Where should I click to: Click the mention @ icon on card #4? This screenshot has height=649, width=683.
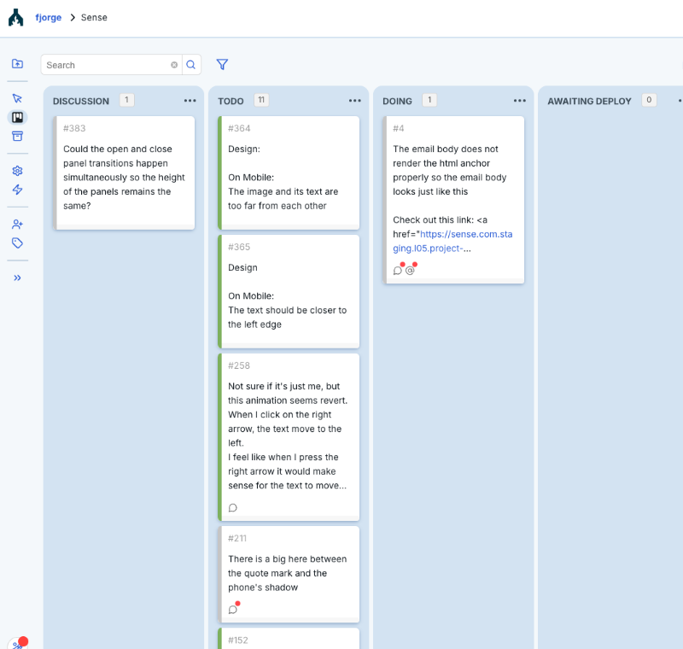tap(410, 271)
